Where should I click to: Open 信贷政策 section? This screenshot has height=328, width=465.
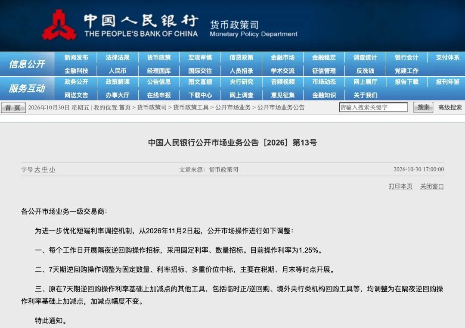pos(242,58)
